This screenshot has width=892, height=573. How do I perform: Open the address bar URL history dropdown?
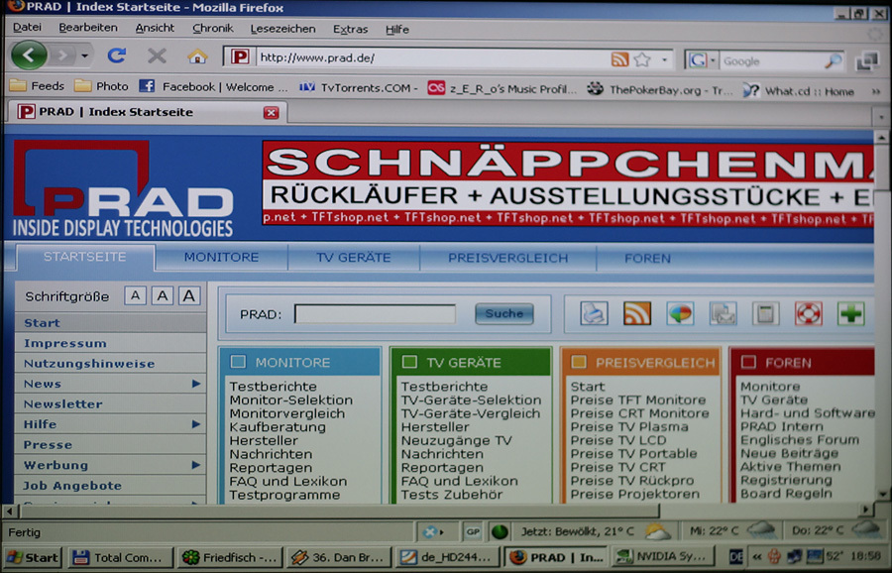[664, 59]
